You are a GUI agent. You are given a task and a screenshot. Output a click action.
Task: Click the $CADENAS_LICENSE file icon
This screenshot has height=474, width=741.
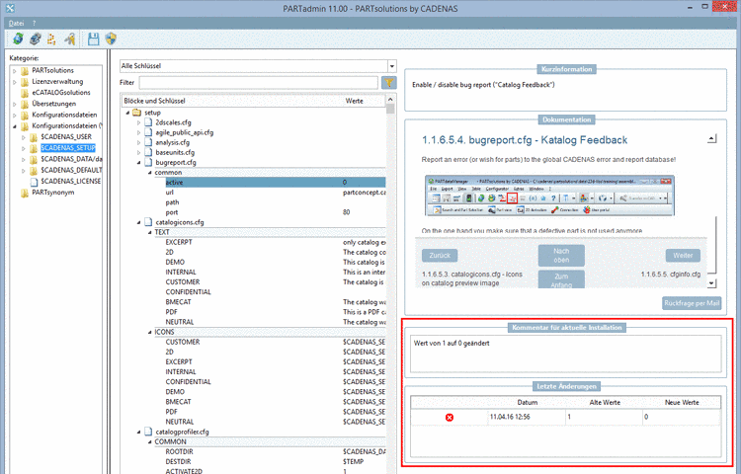[34, 182]
